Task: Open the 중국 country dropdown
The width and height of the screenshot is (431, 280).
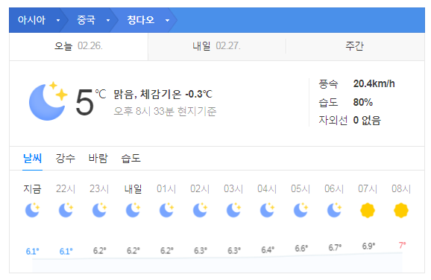Action: pos(93,20)
